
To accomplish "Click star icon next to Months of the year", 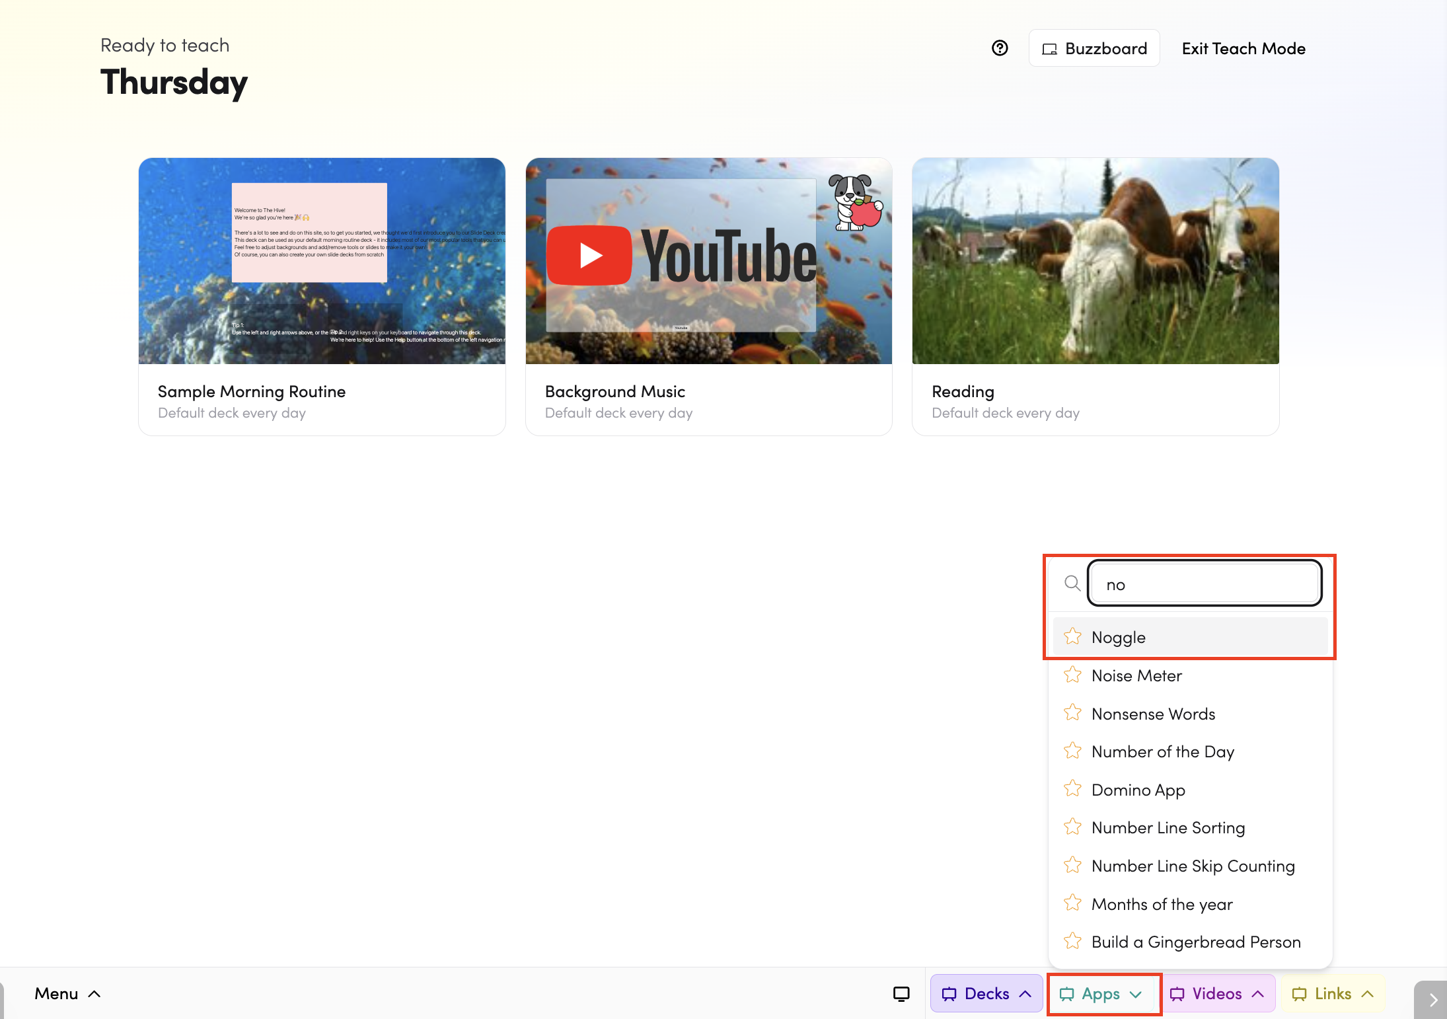I will coord(1072,903).
